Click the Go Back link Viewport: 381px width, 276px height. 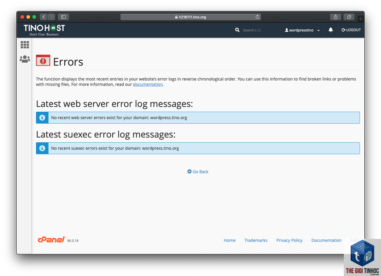(198, 172)
